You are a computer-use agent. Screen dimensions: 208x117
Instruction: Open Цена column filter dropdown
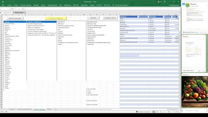(x=178, y=17)
